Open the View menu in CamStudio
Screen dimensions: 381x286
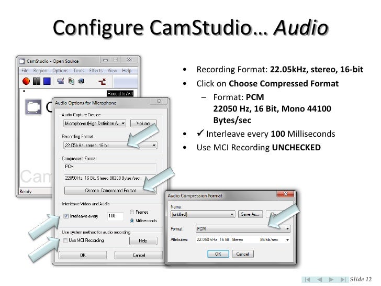[112, 71]
